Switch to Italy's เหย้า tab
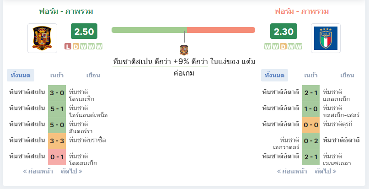This screenshot has height=189, width=369. [x=311, y=76]
